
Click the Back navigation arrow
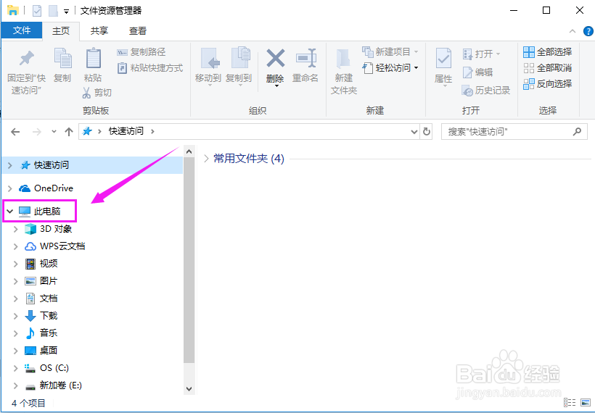point(15,132)
